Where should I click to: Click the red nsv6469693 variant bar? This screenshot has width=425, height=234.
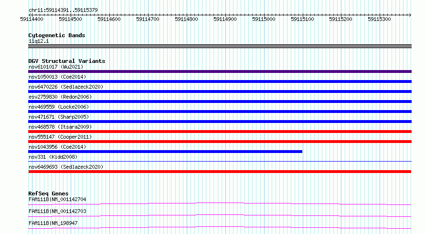pyautogui.click(x=220, y=172)
